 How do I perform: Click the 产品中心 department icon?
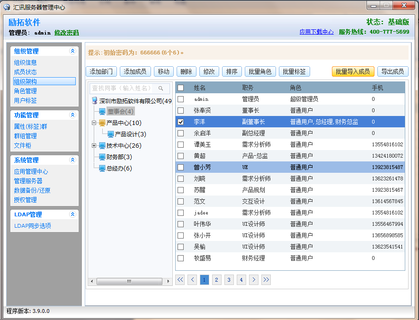pyautogui.click(x=102, y=123)
